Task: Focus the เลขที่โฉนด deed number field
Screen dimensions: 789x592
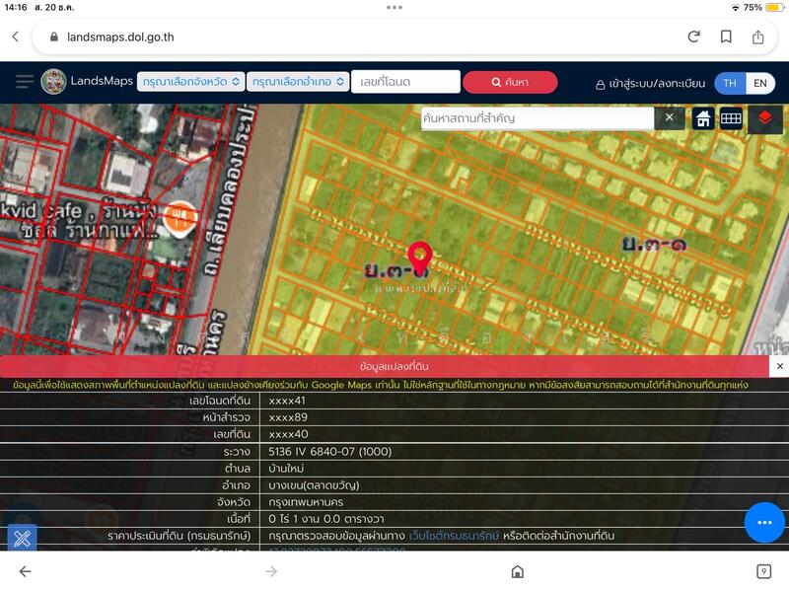Action: point(405,82)
